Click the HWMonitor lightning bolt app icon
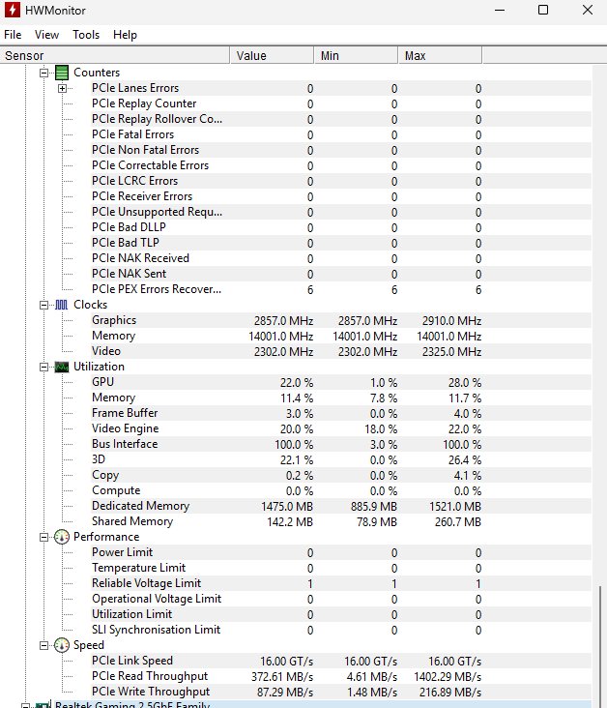Viewport: 607px width, 708px height. click(13, 10)
